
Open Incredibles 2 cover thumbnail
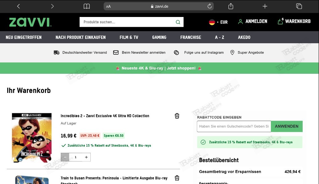pos(32,138)
